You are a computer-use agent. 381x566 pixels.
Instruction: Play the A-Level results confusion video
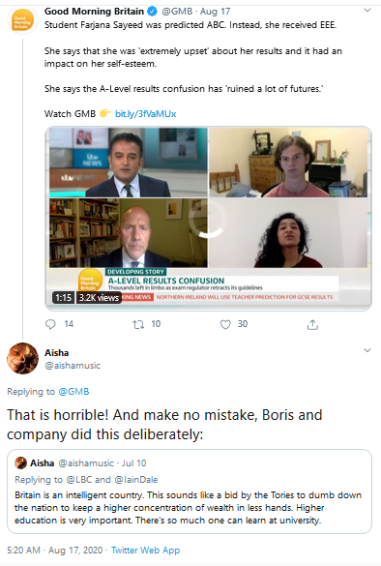[x=208, y=219]
